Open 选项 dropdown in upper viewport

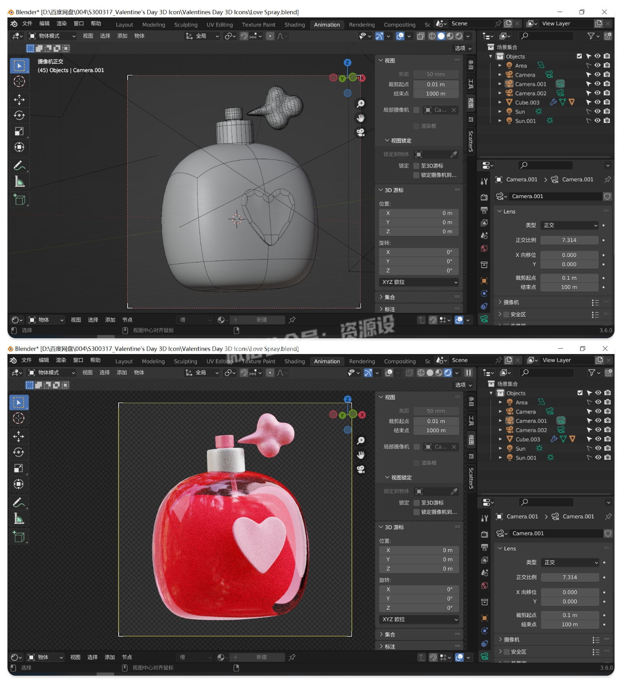pos(463,48)
